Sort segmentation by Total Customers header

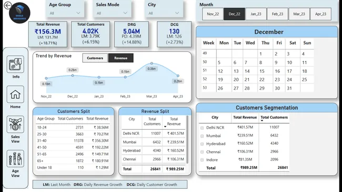pos(274,118)
